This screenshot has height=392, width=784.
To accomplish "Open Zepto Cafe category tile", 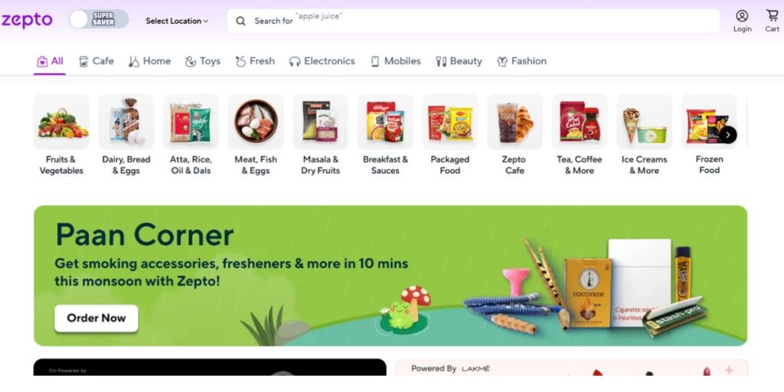I will (x=514, y=135).
